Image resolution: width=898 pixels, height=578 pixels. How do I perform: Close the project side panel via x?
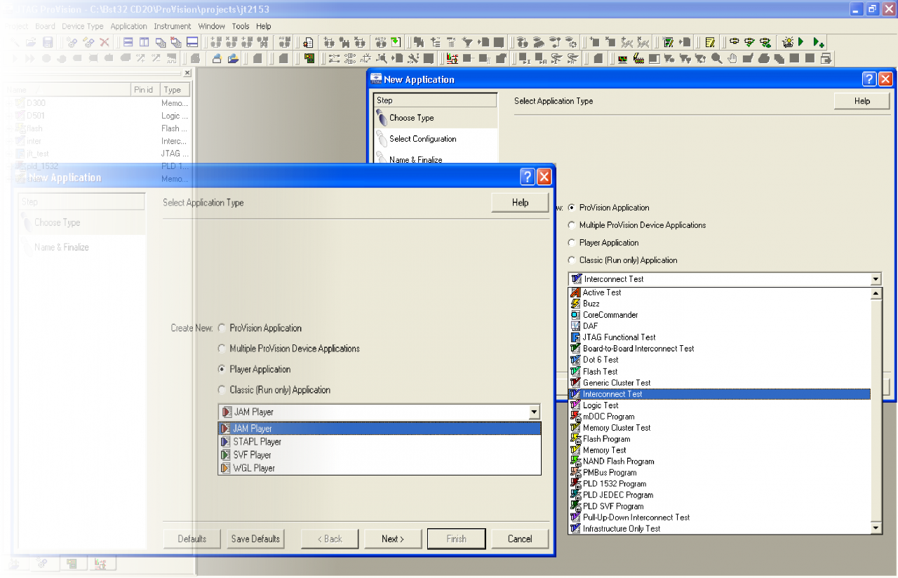[x=187, y=73]
